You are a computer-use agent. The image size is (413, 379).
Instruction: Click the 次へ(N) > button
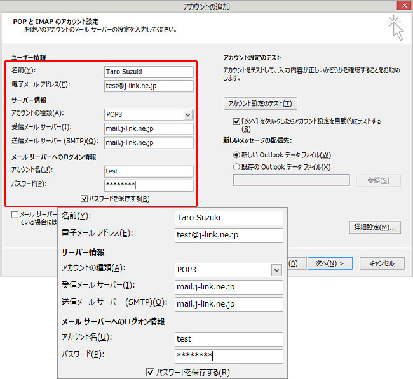[330, 263]
